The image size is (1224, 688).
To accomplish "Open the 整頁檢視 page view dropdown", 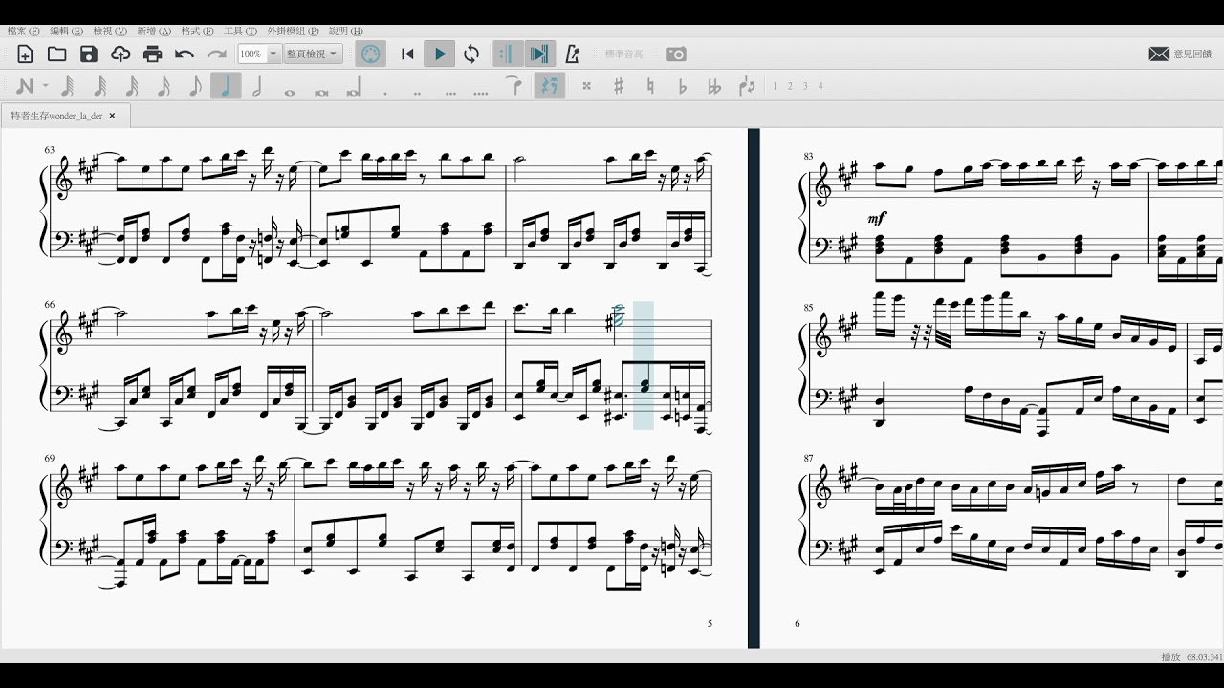I will 313,54.
